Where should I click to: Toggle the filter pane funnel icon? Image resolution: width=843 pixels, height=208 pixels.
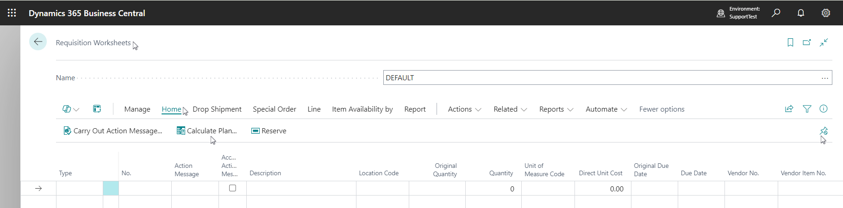coord(807,109)
